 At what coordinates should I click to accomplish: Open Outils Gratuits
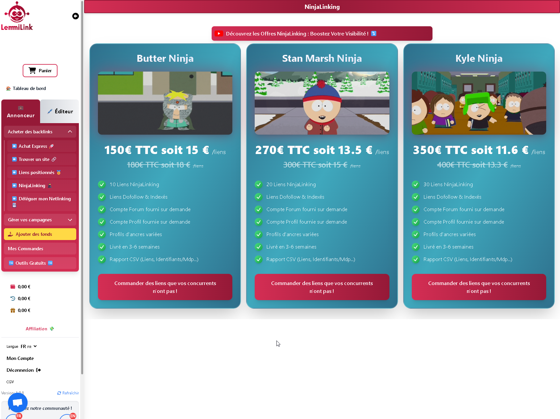pos(40,263)
